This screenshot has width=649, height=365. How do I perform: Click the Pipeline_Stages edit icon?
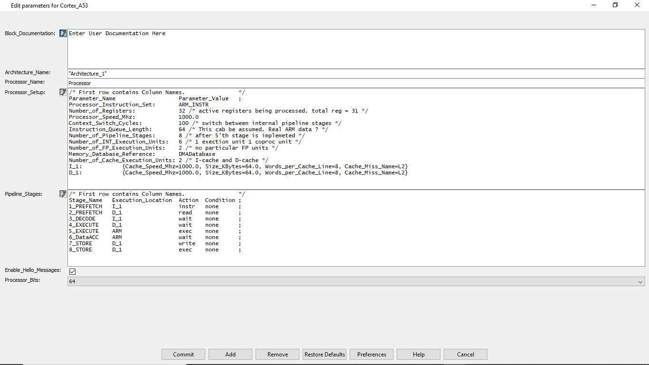pyautogui.click(x=63, y=194)
